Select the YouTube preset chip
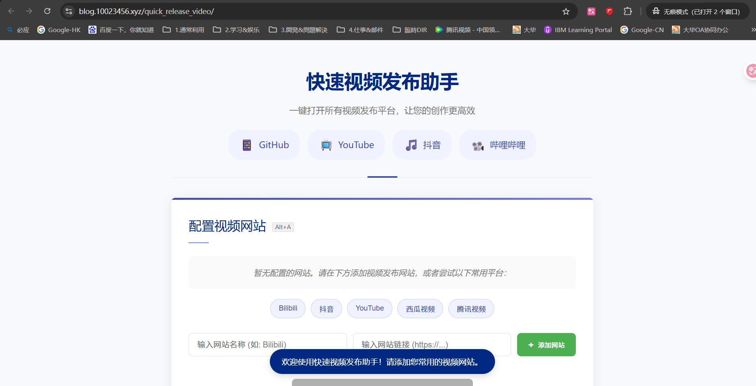Image resolution: width=756 pixels, height=386 pixels. (x=370, y=309)
